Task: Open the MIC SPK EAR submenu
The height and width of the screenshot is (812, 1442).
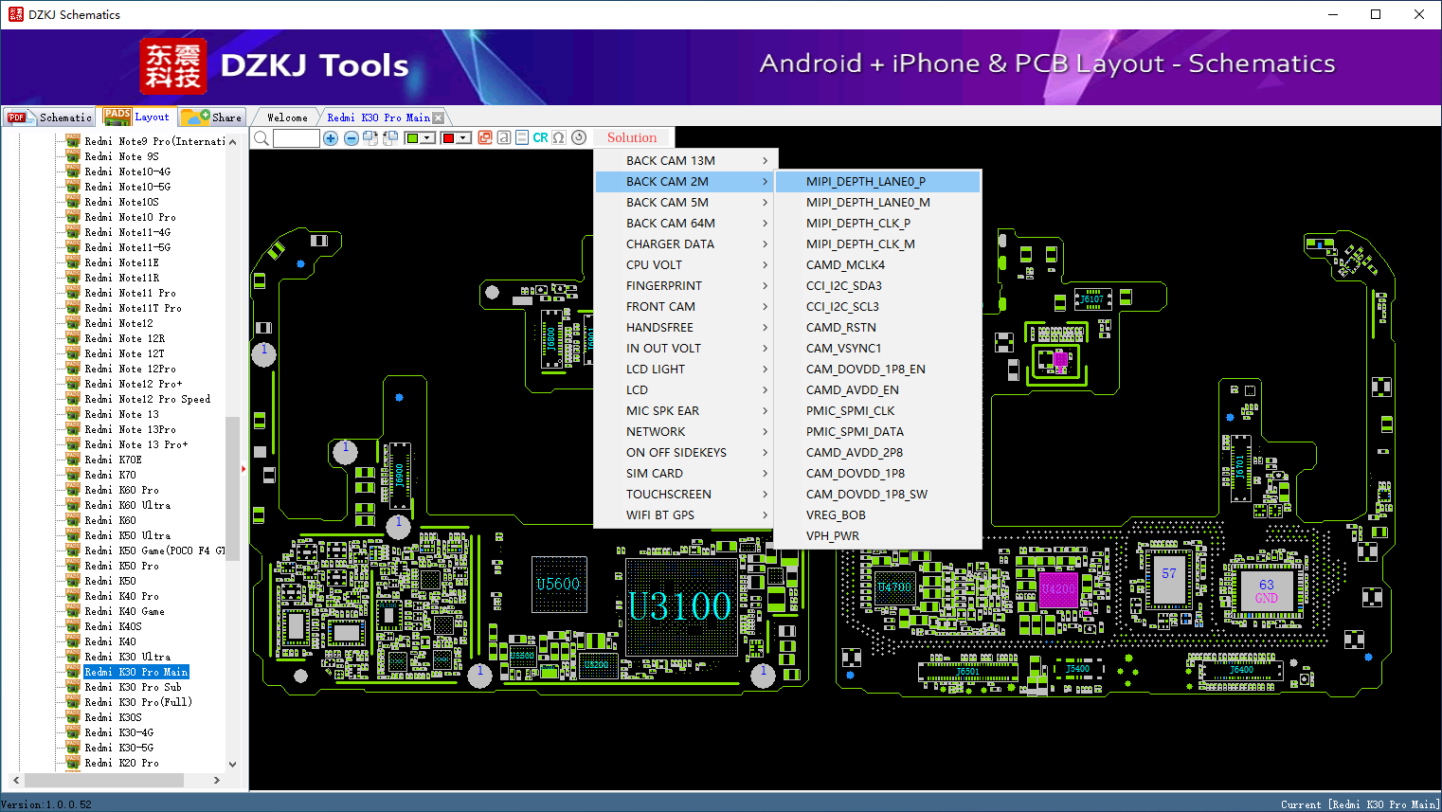Action: point(686,411)
